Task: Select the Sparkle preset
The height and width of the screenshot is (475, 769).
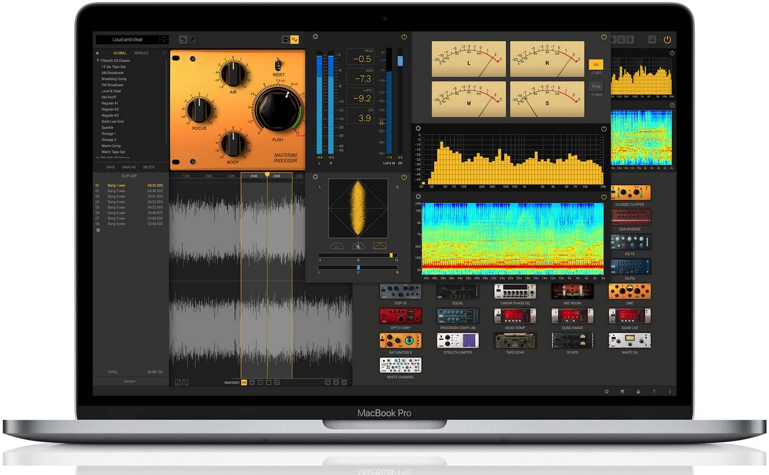Action: pyautogui.click(x=107, y=127)
